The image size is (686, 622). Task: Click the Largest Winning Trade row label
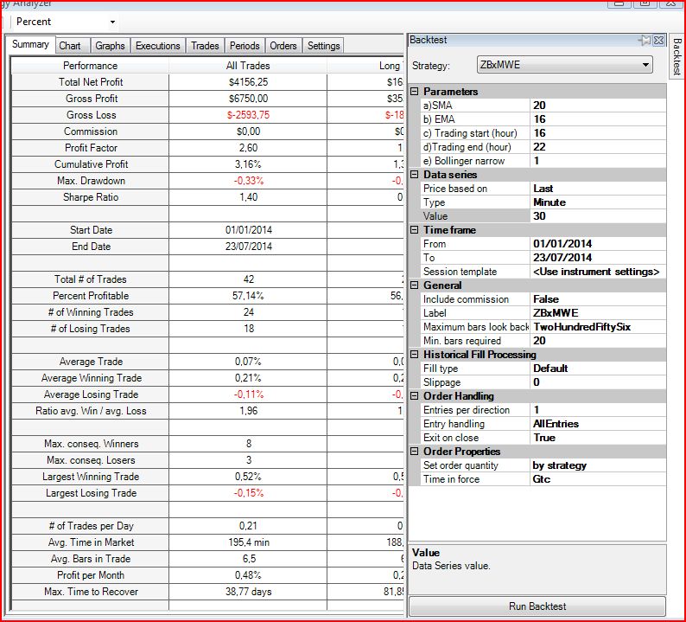click(x=91, y=477)
